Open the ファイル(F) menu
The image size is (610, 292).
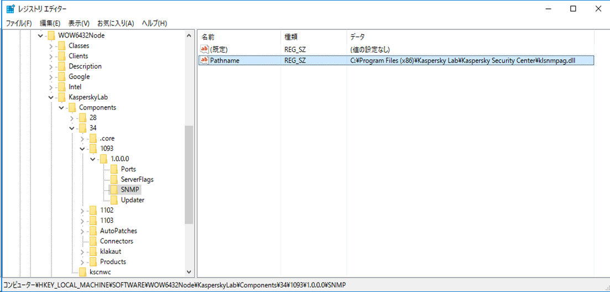[19, 23]
